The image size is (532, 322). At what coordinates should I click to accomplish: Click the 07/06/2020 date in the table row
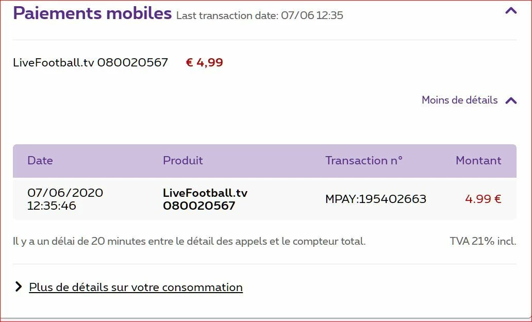pyautogui.click(x=65, y=193)
